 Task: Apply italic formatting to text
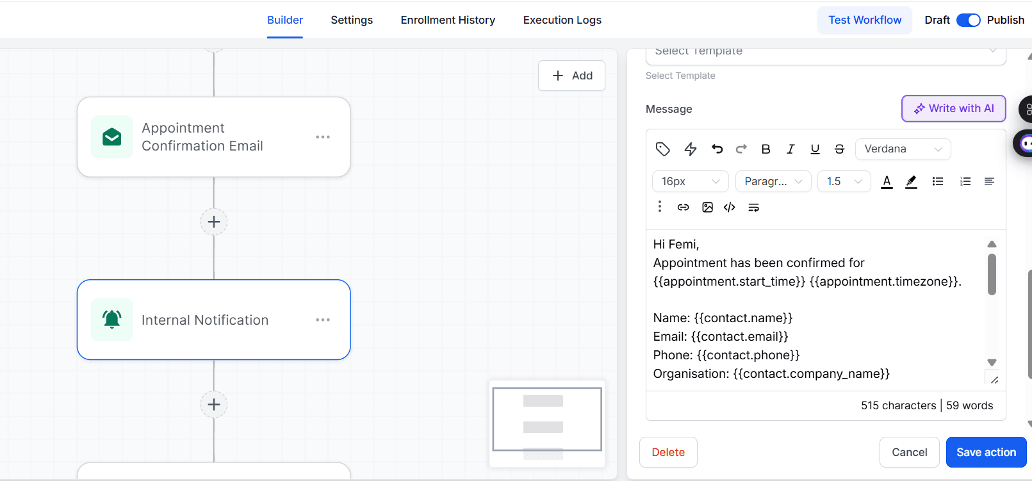click(790, 149)
